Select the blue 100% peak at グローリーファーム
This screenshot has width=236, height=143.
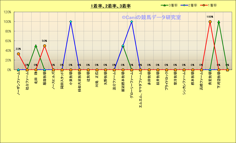(132, 21)
